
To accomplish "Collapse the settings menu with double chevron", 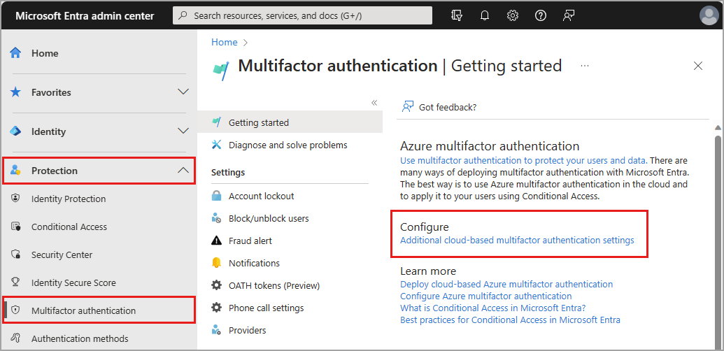I will click(374, 103).
